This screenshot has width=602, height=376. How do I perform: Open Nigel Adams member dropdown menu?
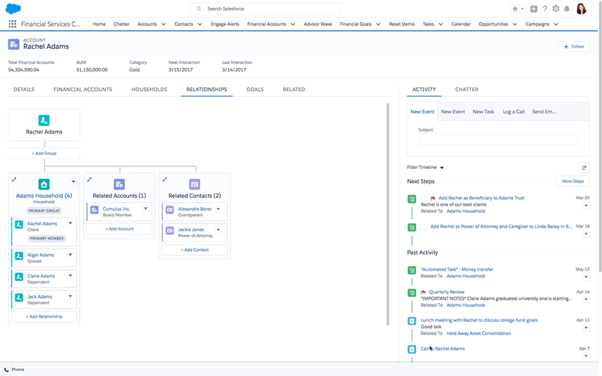71,255
